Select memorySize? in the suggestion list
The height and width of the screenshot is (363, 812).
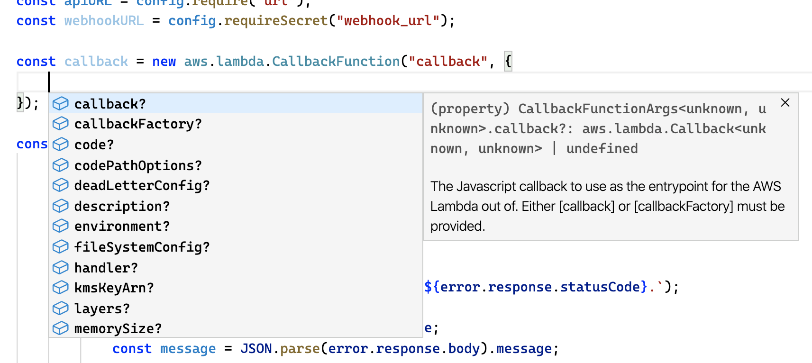click(236, 328)
